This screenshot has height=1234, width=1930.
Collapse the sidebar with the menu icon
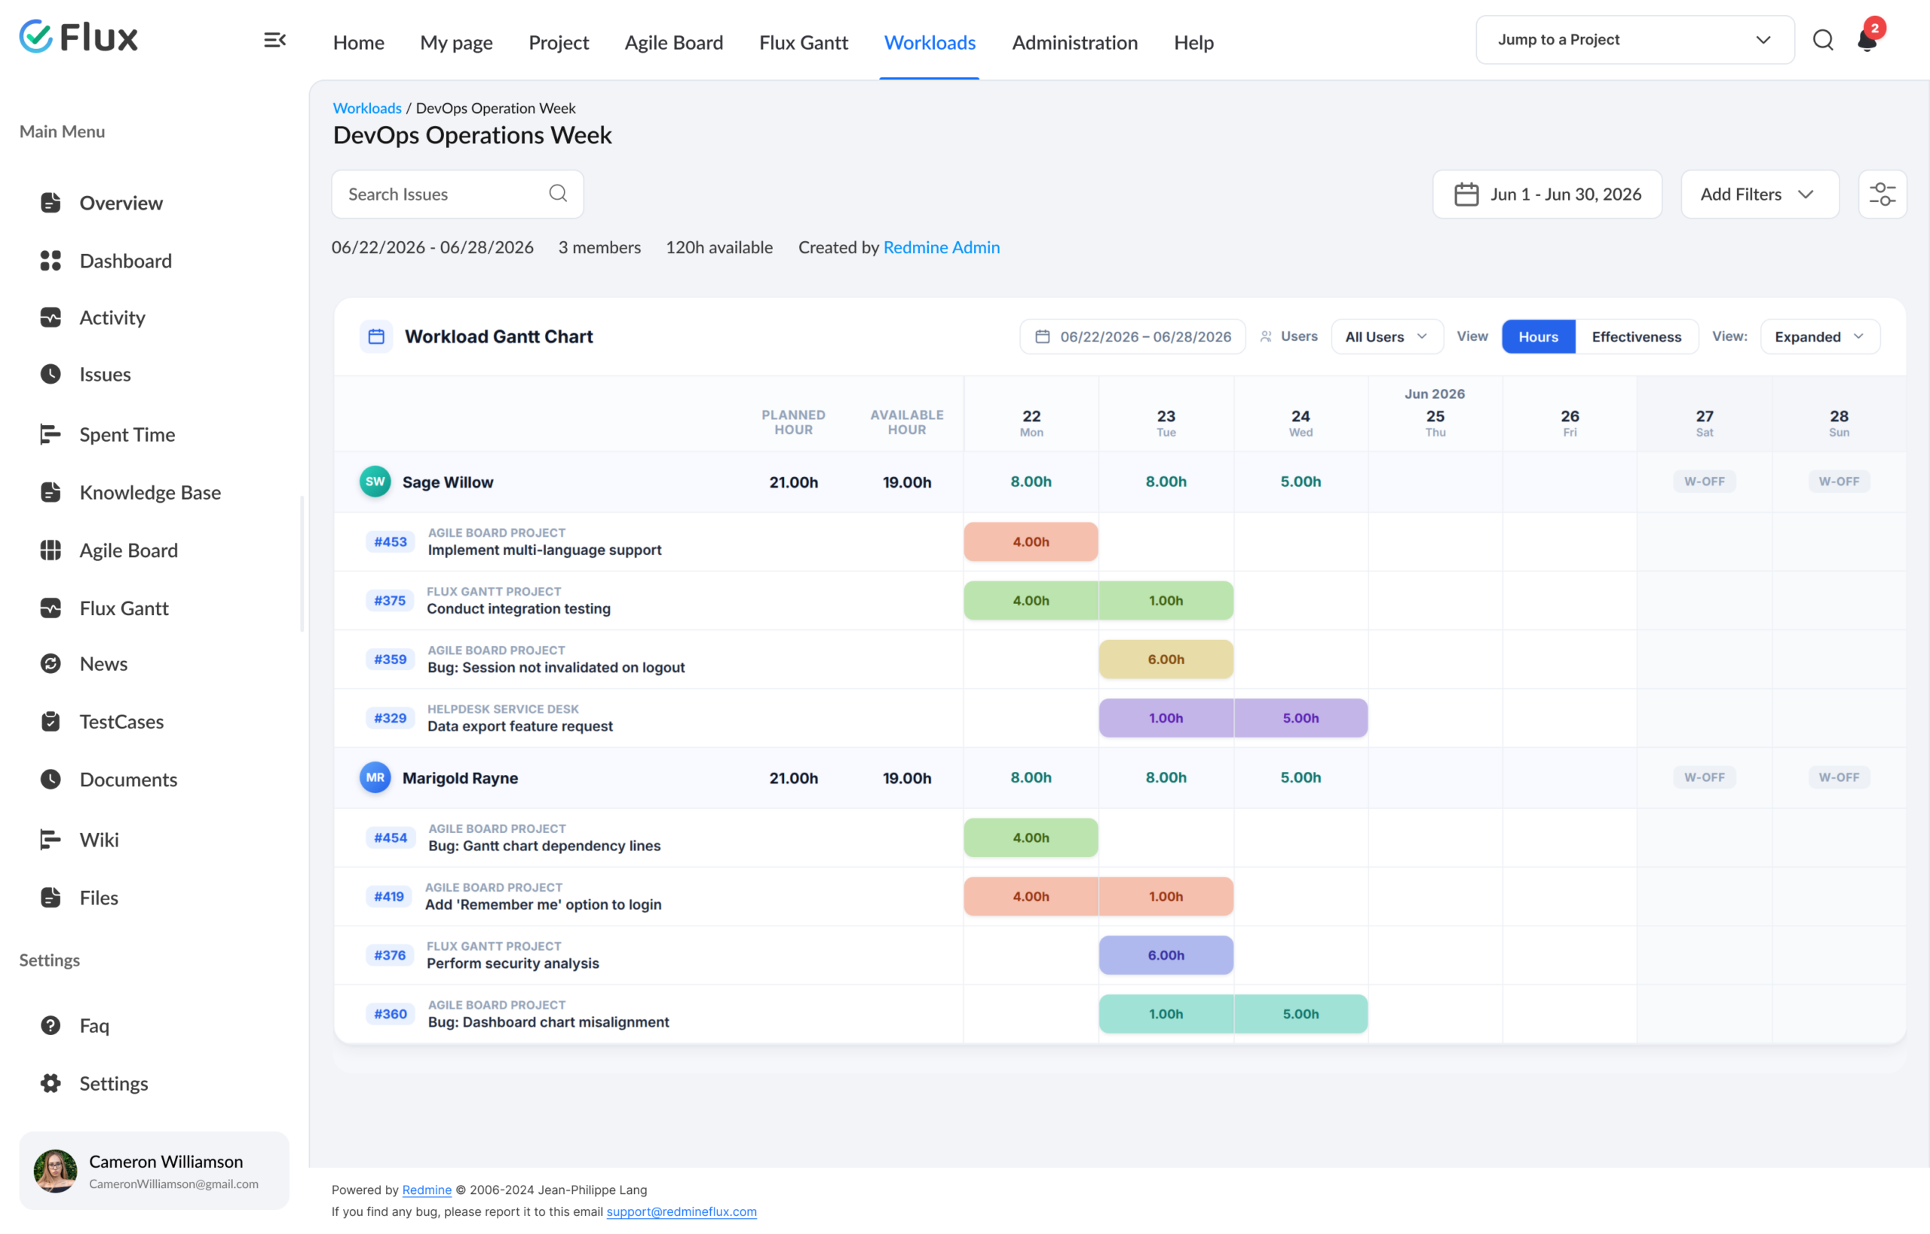275,40
